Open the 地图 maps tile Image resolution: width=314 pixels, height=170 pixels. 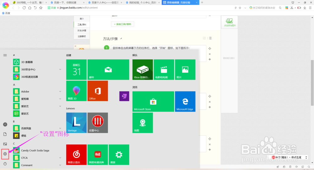pos(143,123)
